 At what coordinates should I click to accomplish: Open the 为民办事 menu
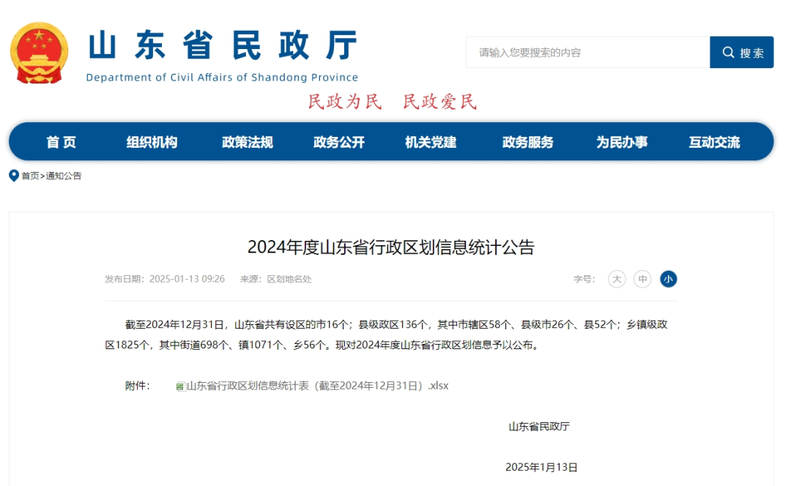pos(622,142)
